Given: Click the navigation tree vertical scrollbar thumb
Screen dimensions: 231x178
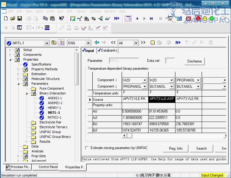Looking at the screenshot, I should [x=76, y=69].
